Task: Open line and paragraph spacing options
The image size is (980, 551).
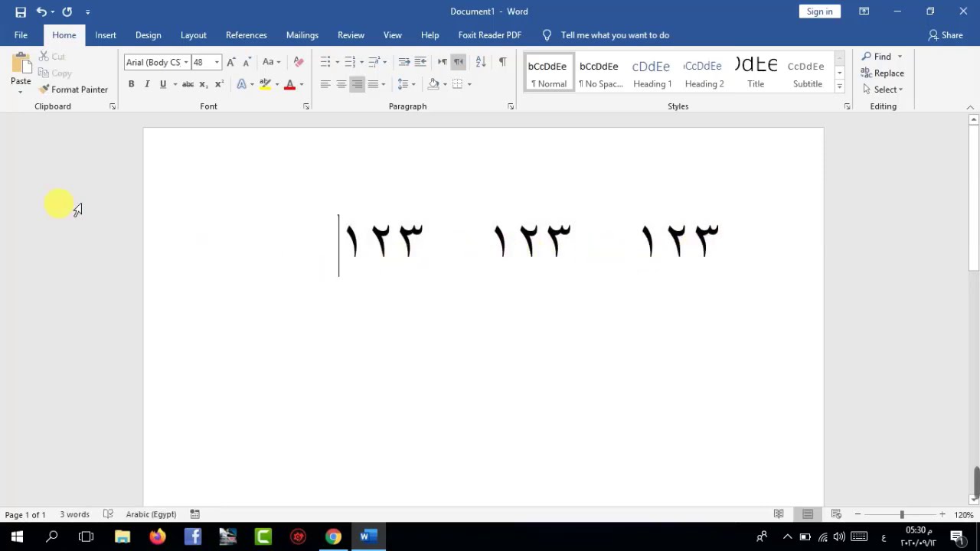Action: (x=407, y=84)
